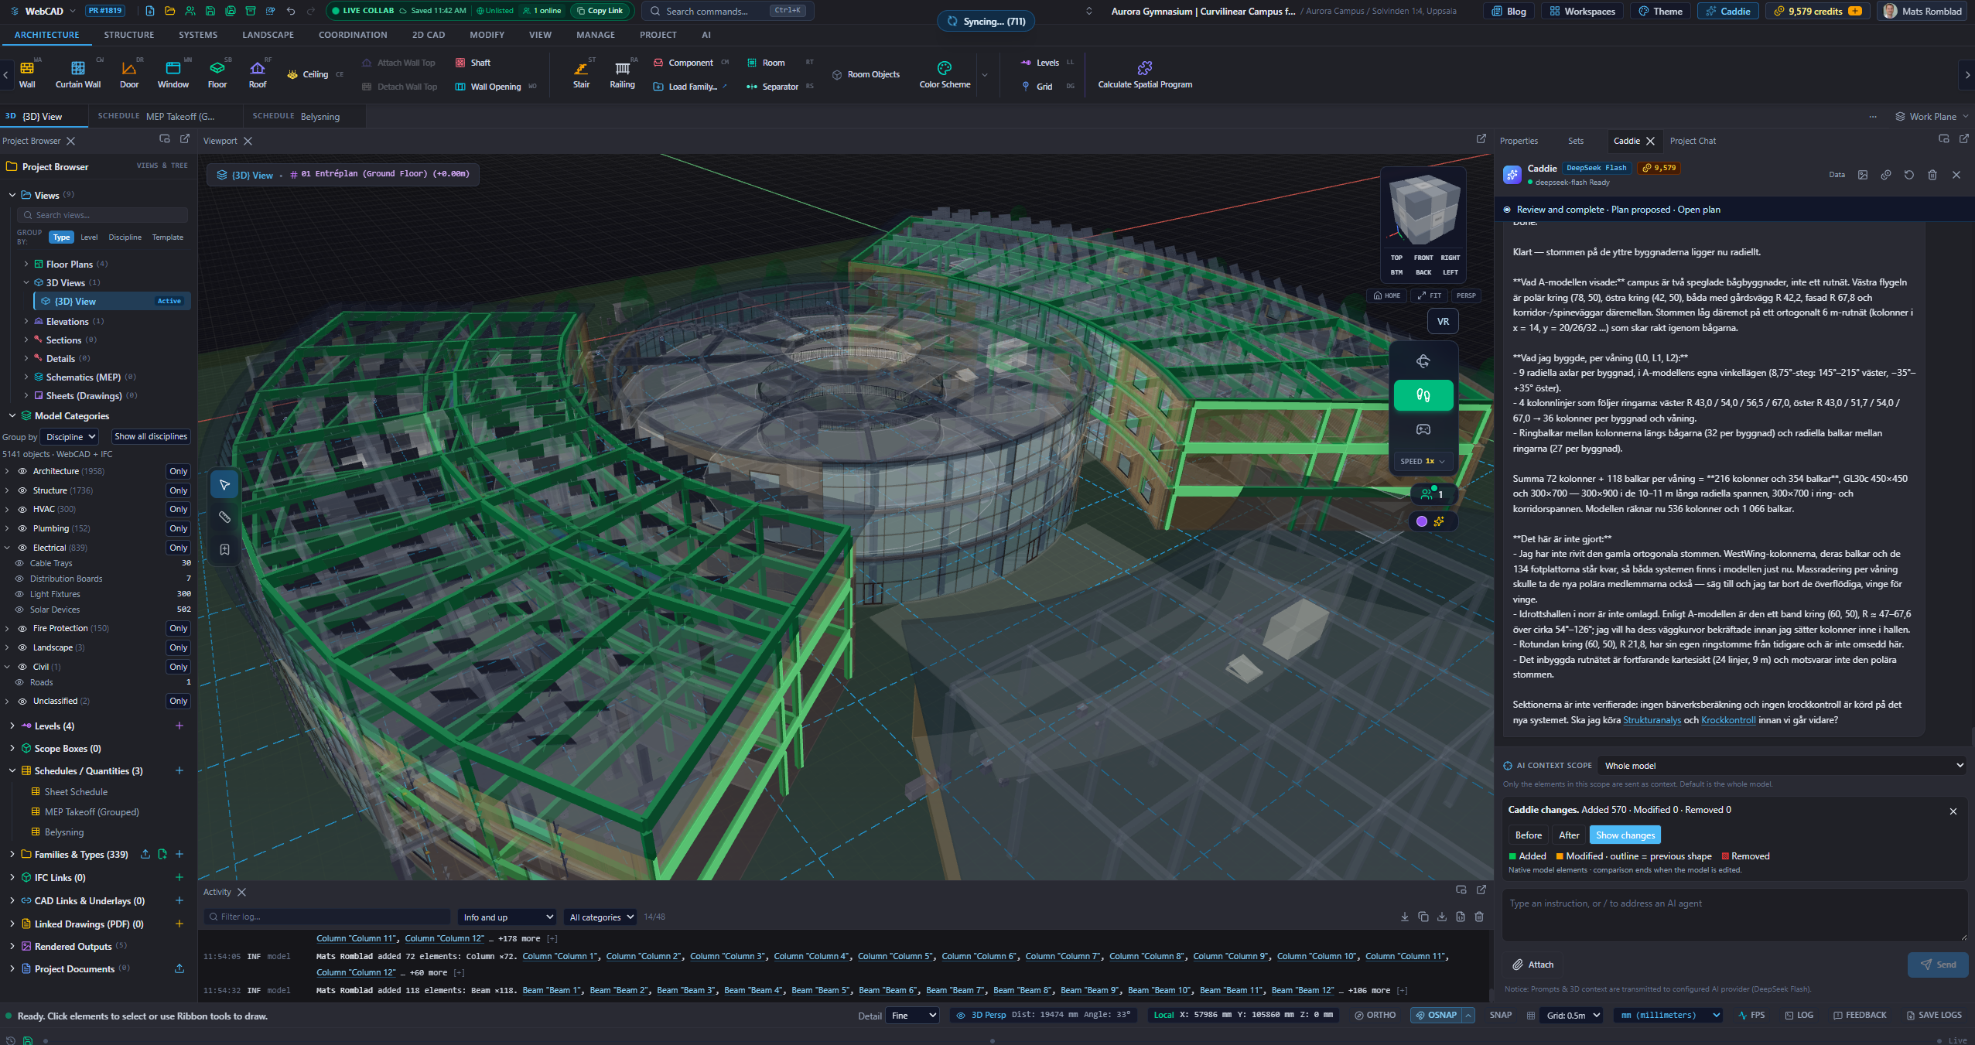This screenshot has height=1045, width=1975.
Task: Open the Discipline group-by dropdown
Action: click(x=70, y=436)
